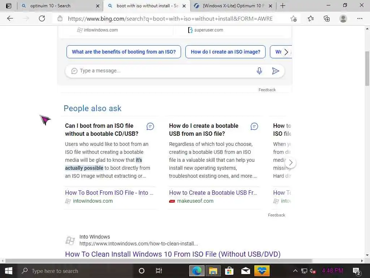370x278 pixels.
Task: Open the Collections panel
Action: click(x=327, y=18)
